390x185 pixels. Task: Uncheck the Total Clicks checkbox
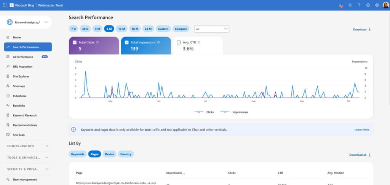coord(75,43)
